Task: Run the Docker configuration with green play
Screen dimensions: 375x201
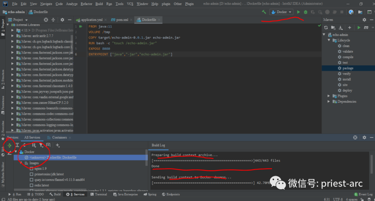Action: pos(298,12)
